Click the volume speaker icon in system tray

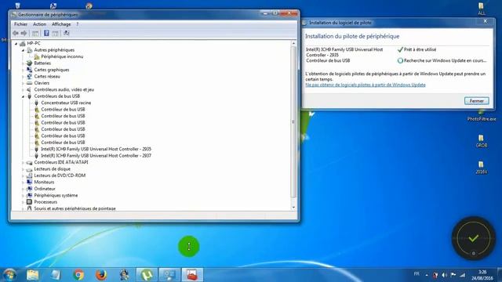pos(444,275)
